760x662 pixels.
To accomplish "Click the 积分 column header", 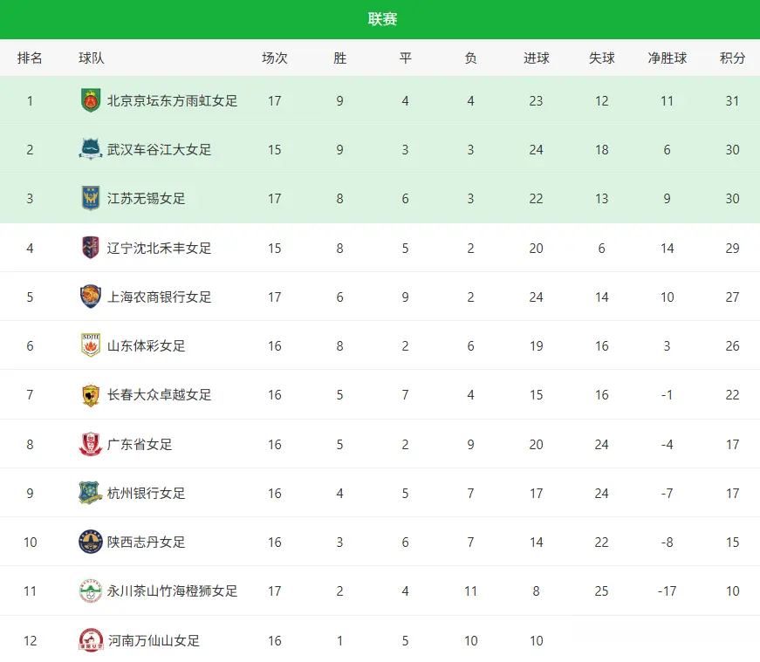I will pos(732,58).
